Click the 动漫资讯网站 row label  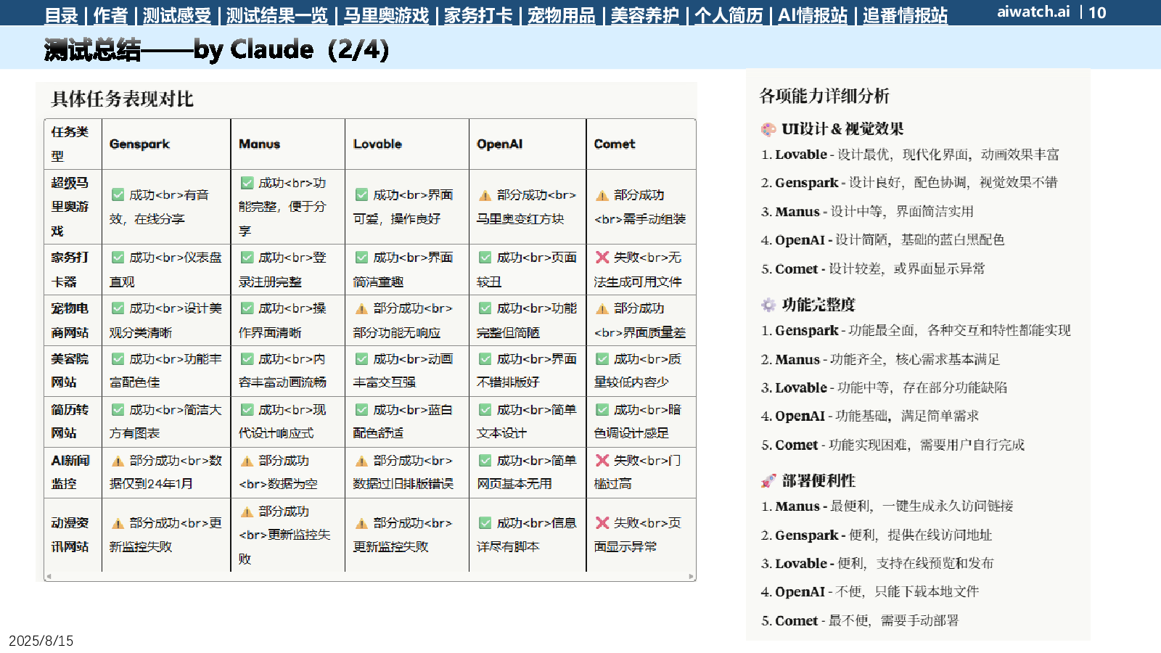(70, 534)
